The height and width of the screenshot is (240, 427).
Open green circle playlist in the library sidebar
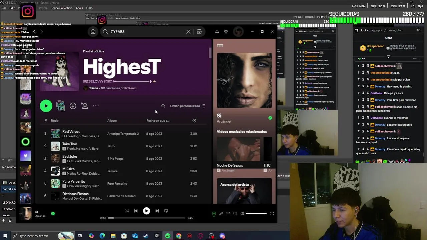(x=26, y=142)
